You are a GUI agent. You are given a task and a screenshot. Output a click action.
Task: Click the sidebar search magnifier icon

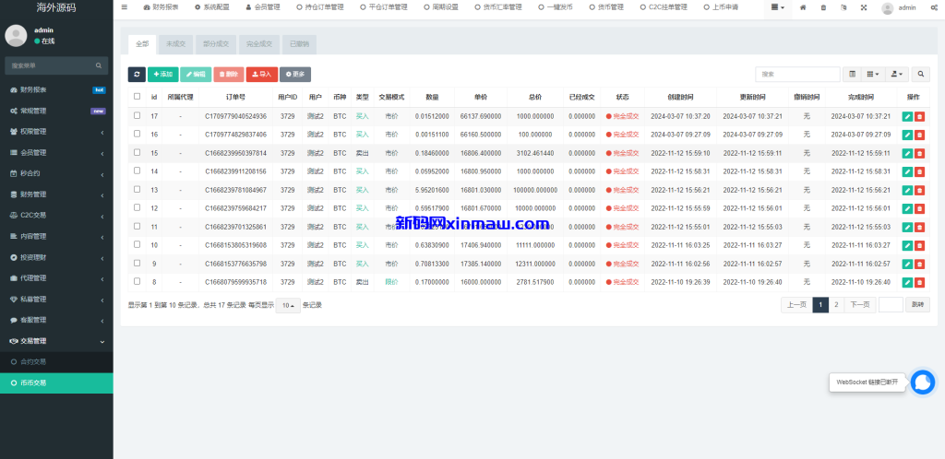point(99,65)
